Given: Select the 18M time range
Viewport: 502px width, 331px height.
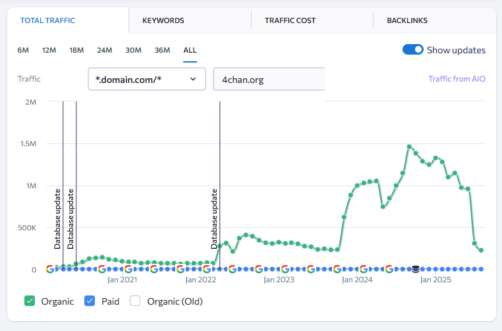Looking at the screenshot, I should pyautogui.click(x=76, y=50).
